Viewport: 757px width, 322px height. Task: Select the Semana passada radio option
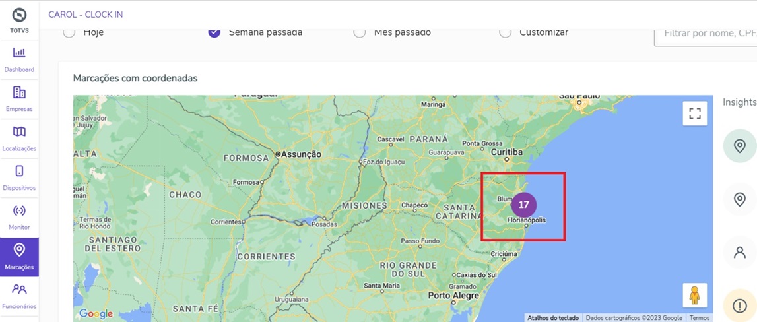click(x=214, y=32)
